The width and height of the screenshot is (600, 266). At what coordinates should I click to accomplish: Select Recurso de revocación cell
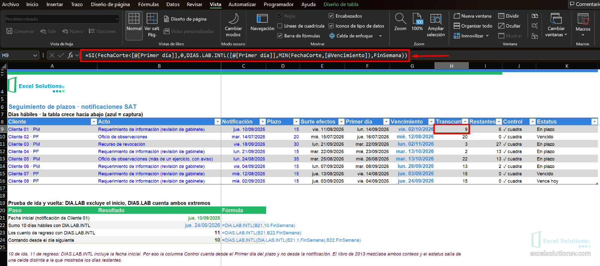[159, 144]
